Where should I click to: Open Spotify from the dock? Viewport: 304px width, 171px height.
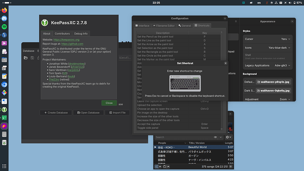pos(4,27)
